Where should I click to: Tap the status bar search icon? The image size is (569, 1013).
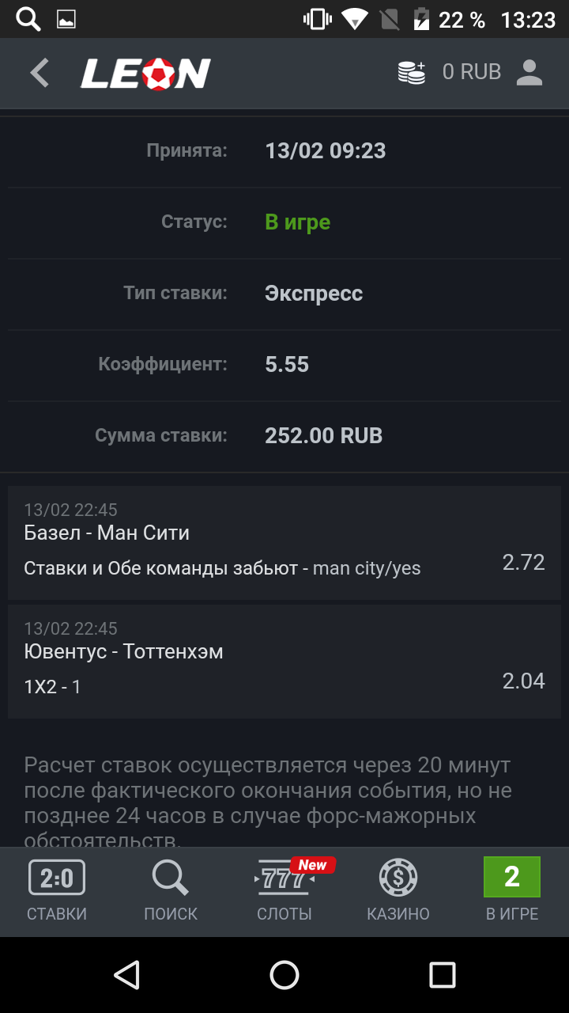click(x=28, y=20)
